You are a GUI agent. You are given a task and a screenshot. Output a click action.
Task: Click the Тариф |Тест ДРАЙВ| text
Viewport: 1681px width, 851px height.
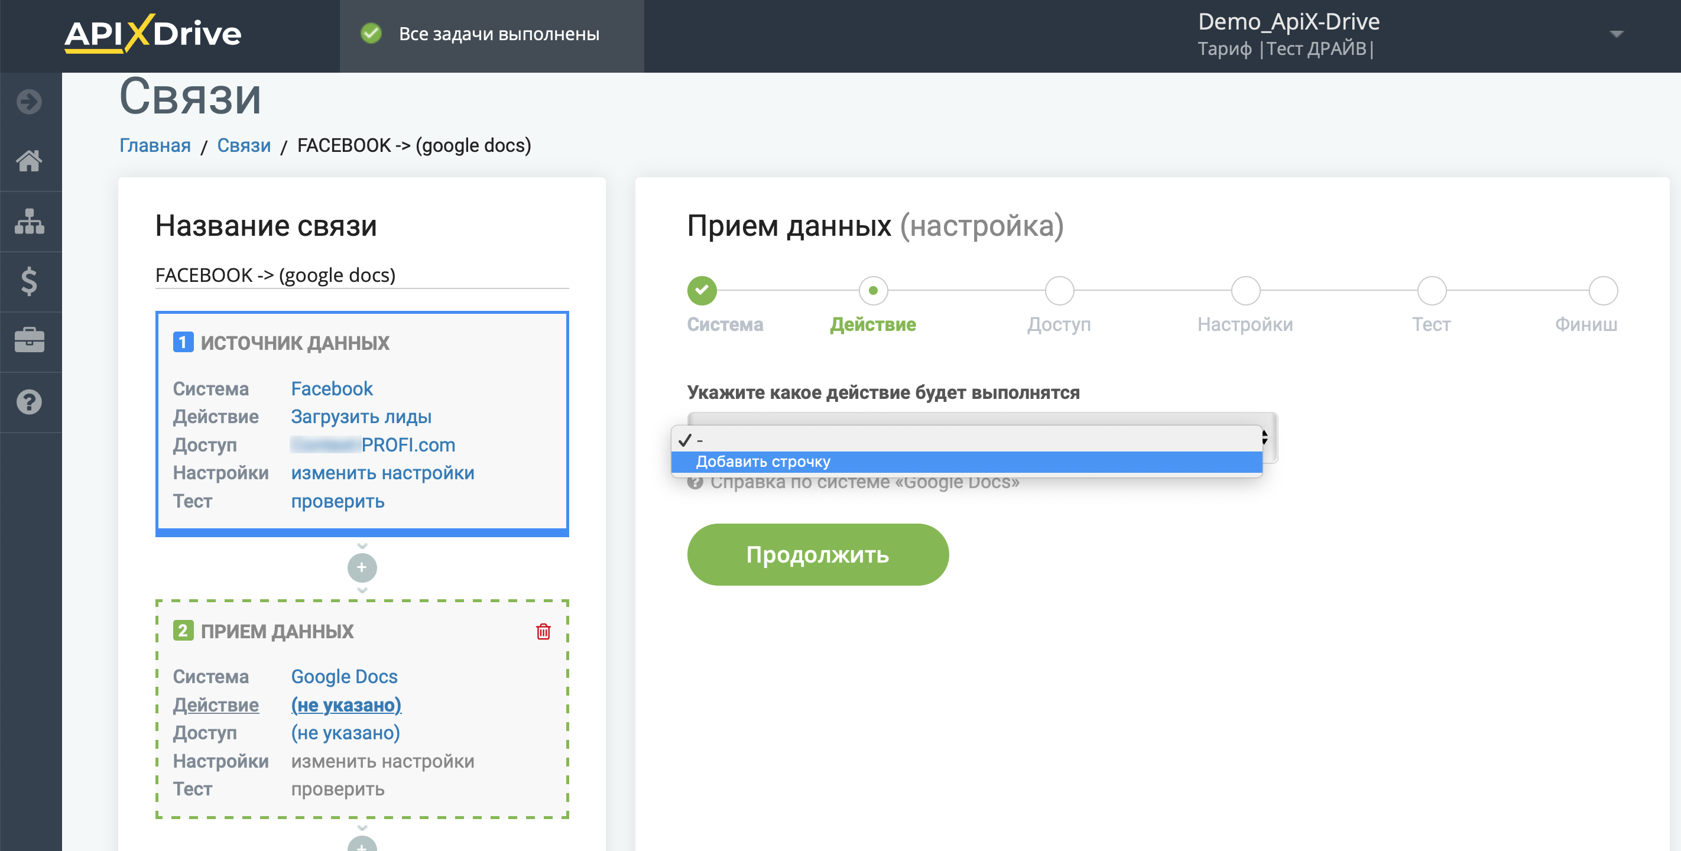point(1286,49)
